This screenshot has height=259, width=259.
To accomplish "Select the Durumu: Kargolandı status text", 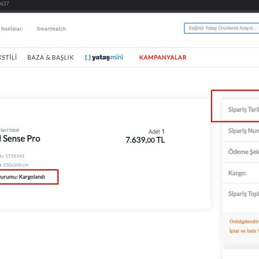I will 23,177.
